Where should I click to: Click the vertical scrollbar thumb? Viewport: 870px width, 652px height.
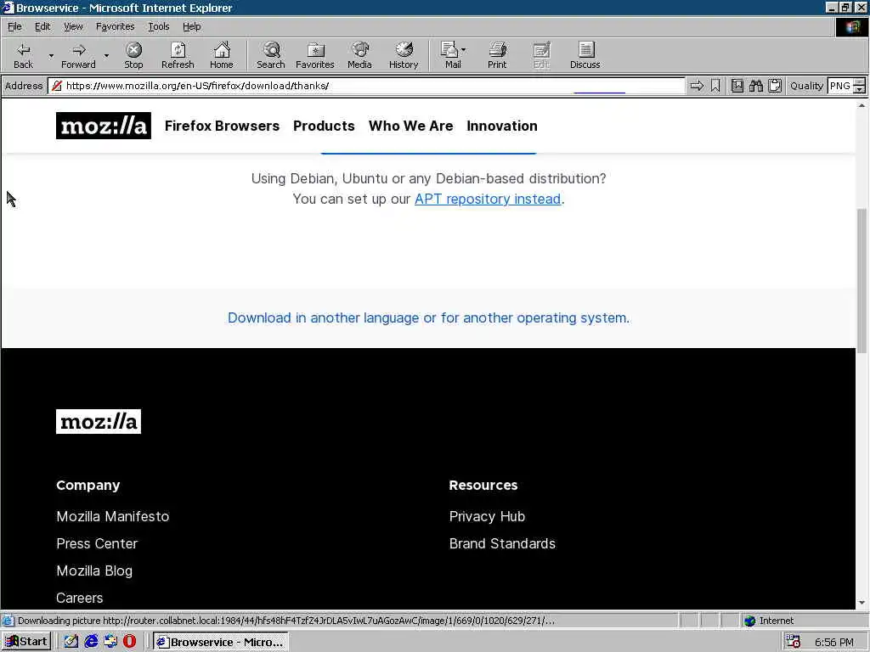point(862,280)
